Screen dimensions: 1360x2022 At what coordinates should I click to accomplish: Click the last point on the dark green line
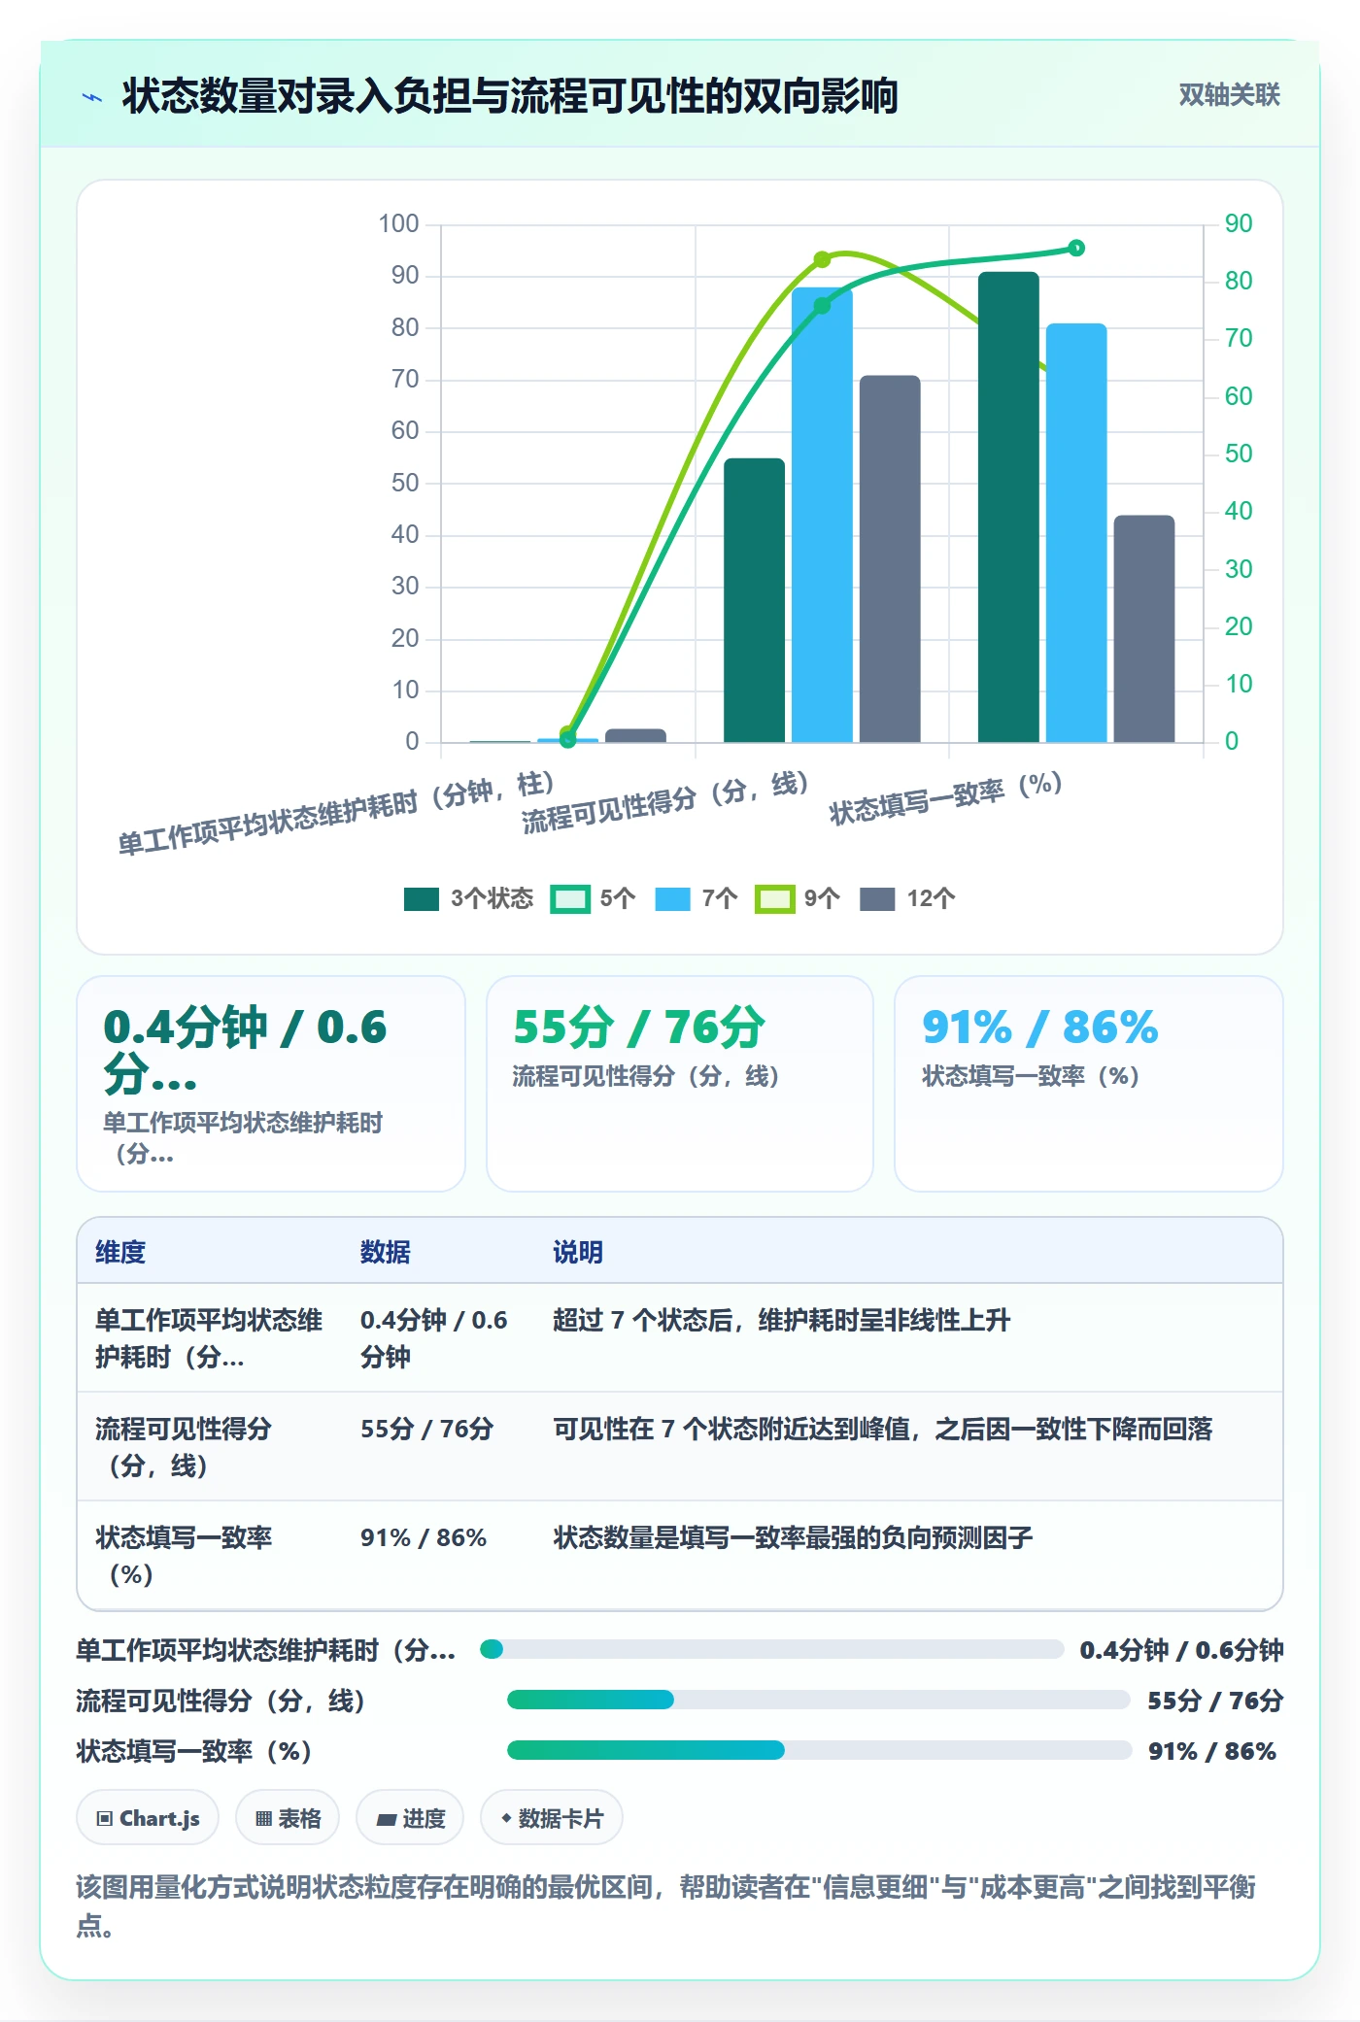1076,248
